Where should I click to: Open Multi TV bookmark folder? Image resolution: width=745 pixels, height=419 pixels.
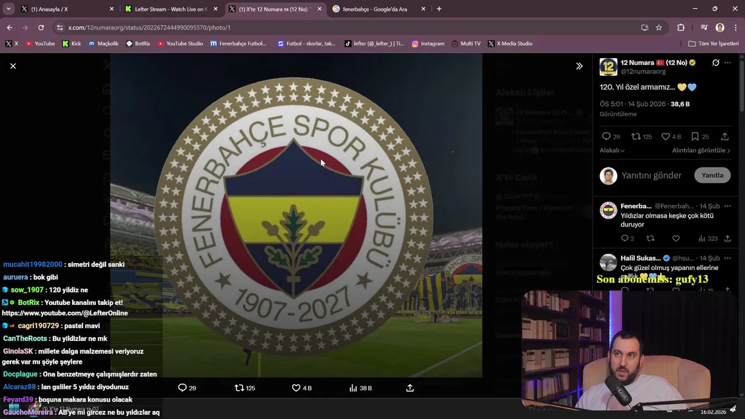[x=466, y=44]
